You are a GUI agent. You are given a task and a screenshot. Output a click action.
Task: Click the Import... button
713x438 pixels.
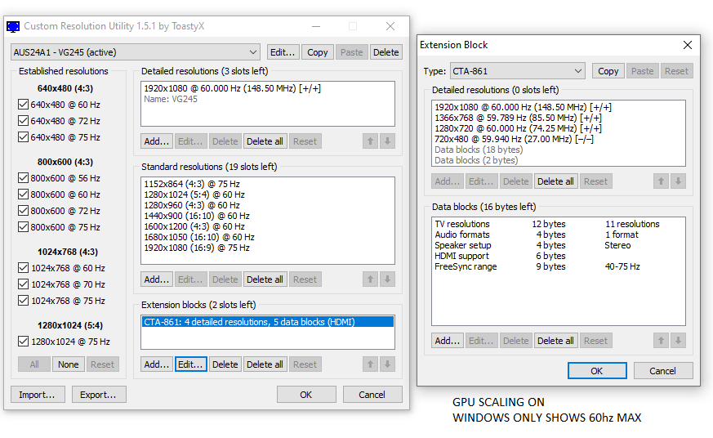38,395
